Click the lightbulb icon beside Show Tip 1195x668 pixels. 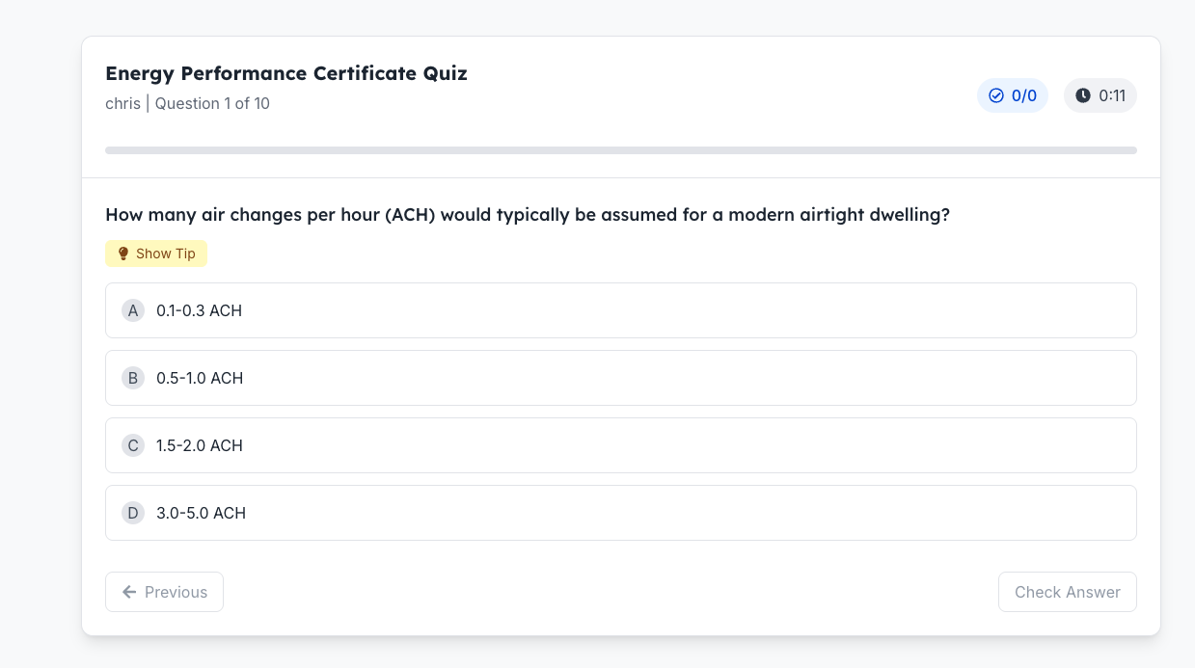122,254
